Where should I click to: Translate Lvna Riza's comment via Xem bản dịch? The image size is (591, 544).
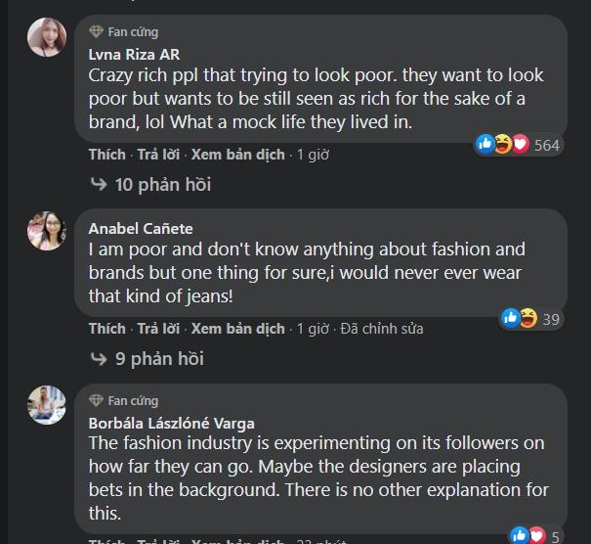[237, 155]
